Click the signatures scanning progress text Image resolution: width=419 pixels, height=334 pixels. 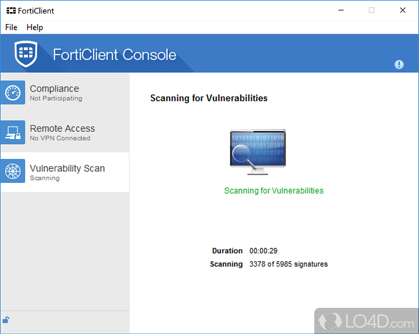tap(289, 264)
